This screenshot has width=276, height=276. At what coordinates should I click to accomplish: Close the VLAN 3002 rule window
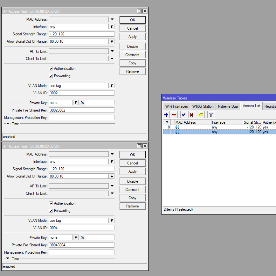[145, 11]
